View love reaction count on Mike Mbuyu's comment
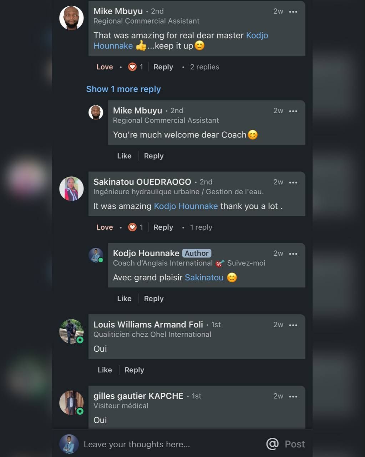The height and width of the screenshot is (457, 365). (136, 67)
